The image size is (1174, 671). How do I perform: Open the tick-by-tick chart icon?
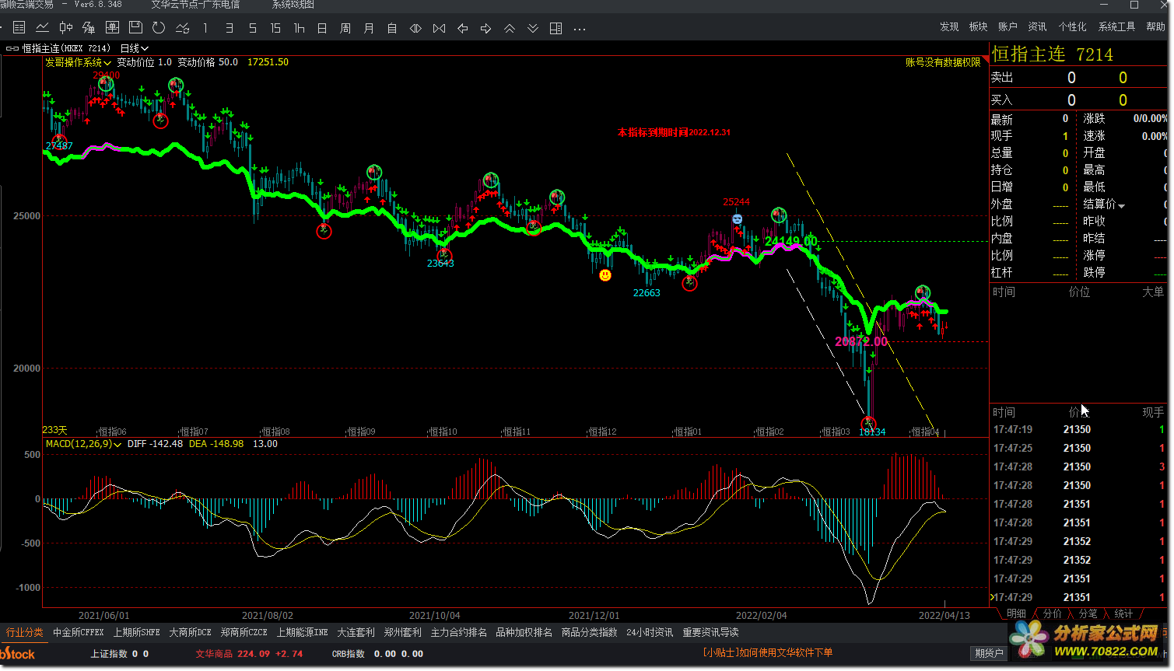click(89, 28)
